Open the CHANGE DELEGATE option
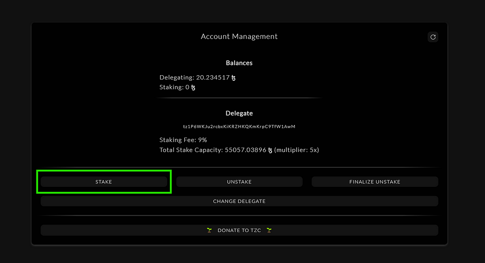485x263 pixels. coord(239,201)
